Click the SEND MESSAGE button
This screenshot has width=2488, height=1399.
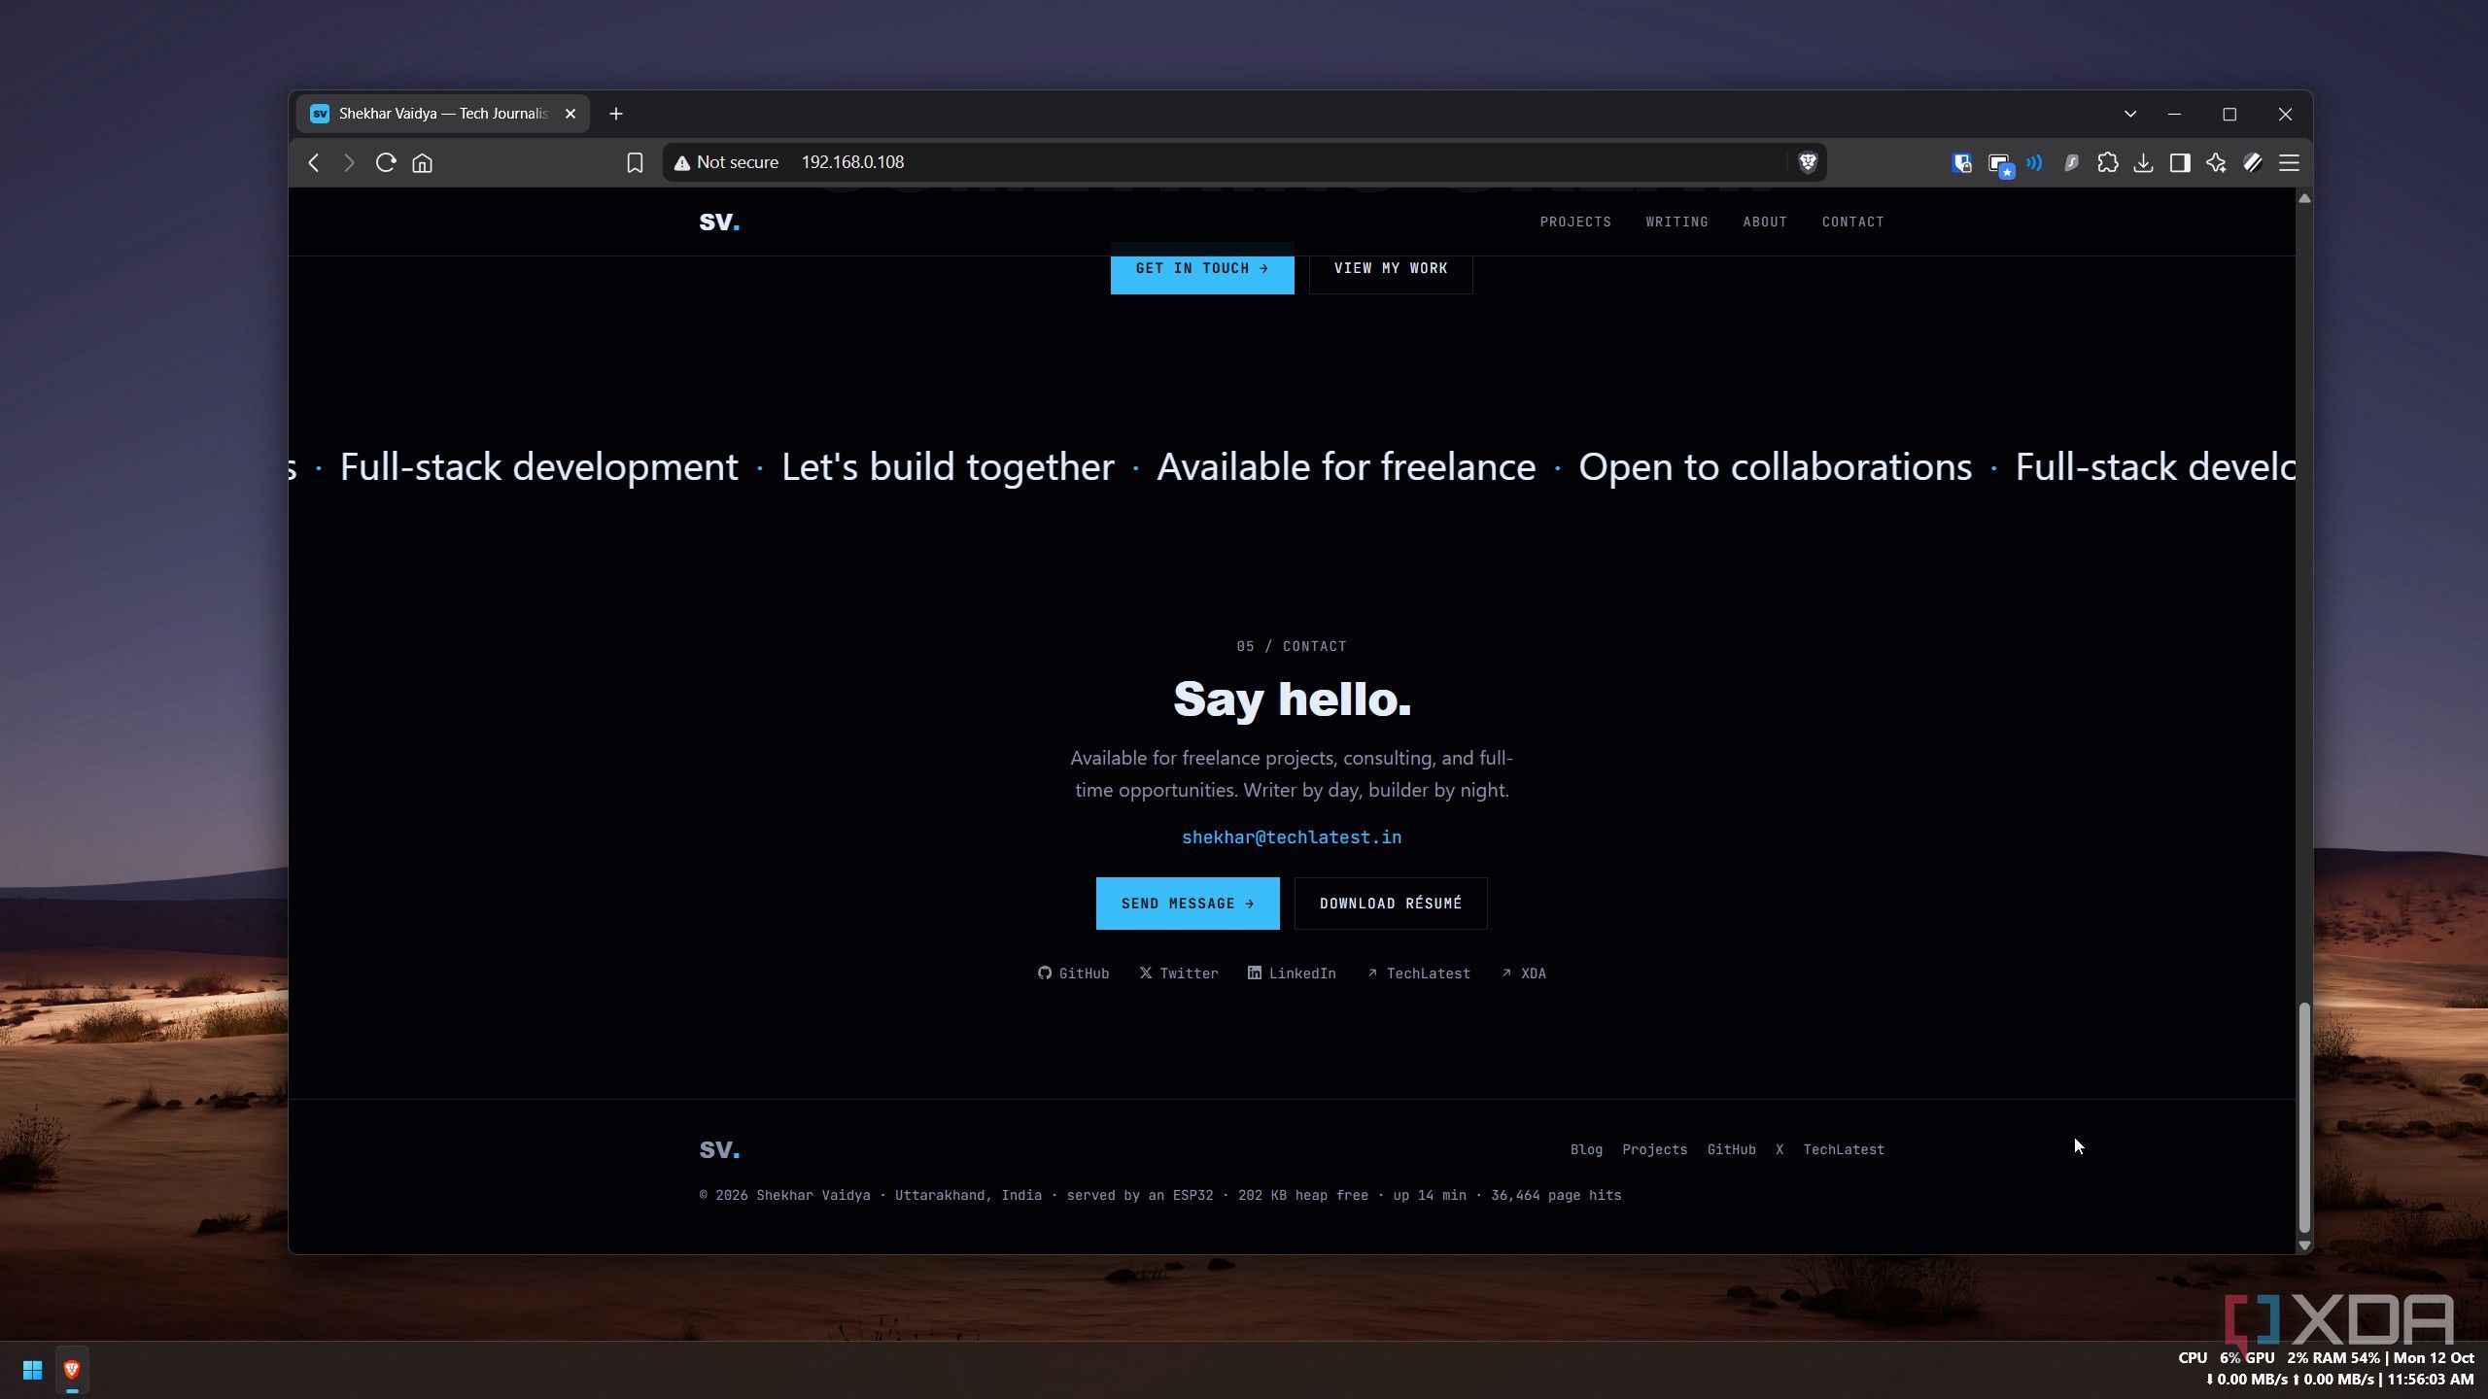tap(1188, 904)
